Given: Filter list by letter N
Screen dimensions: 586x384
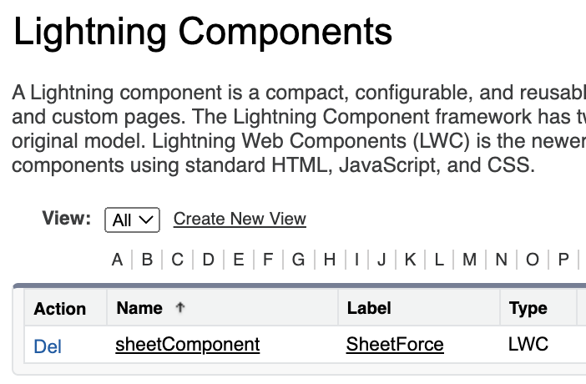Looking at the screenshot, I should click(x=501, y=260).
